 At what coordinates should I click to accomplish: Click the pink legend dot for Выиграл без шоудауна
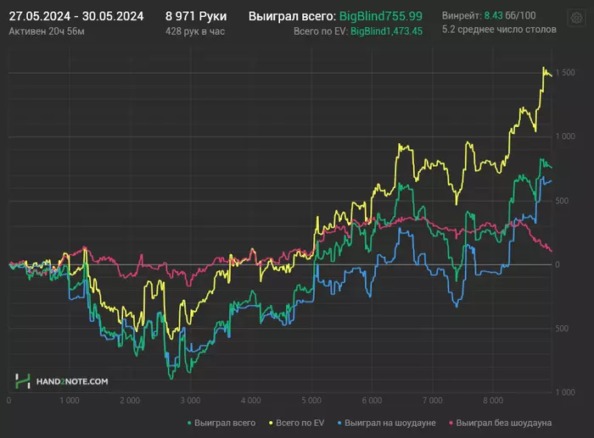click(x=451, y=423)
